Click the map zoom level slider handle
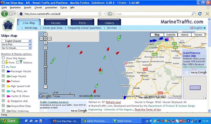 (45, 66)
